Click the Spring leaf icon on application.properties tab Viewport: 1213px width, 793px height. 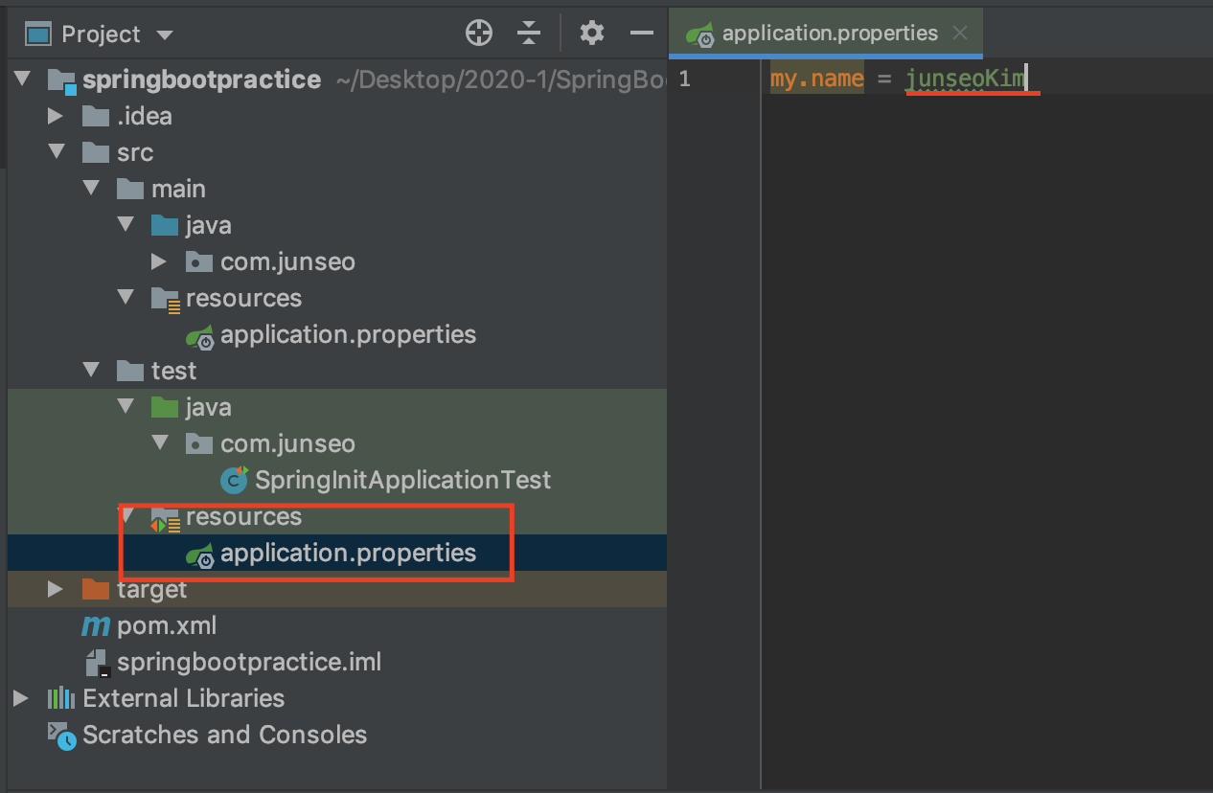pos(699,33)
